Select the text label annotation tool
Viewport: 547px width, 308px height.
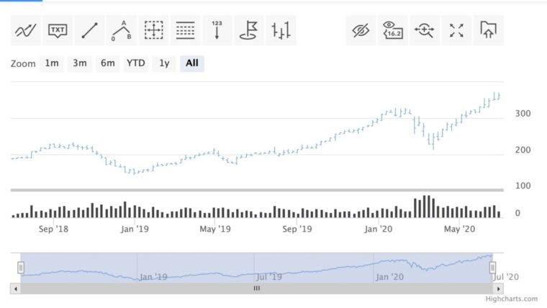pos(58,30)
